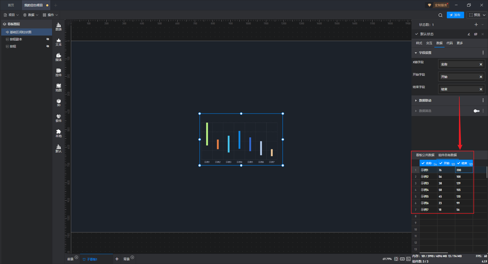The height and width of the screenshot is (264, 488).
Task: Expand the state count dropdown chevron
Action: [x=482, y=25]
